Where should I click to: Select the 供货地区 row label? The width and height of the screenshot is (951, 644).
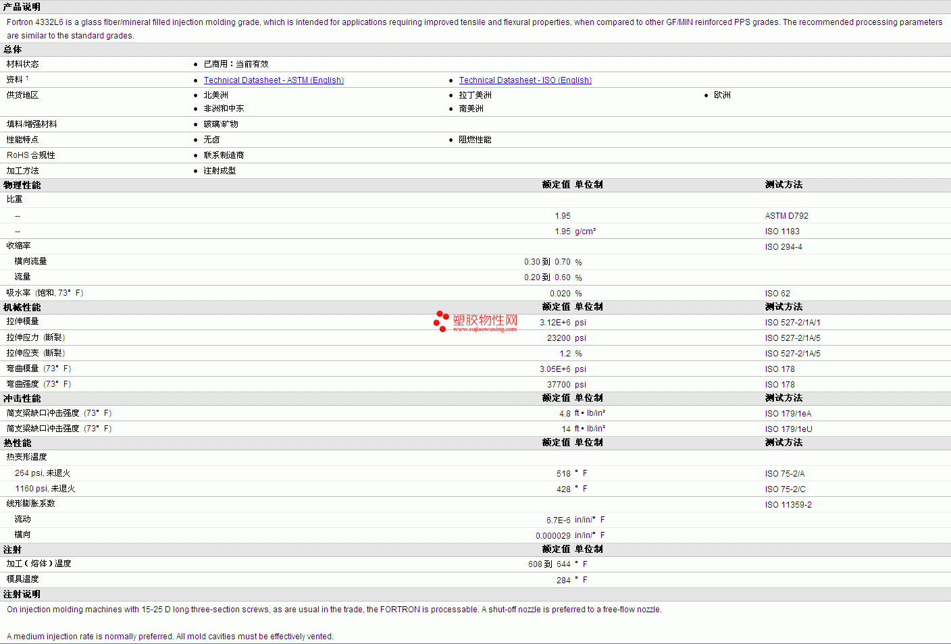pos(23,95)
